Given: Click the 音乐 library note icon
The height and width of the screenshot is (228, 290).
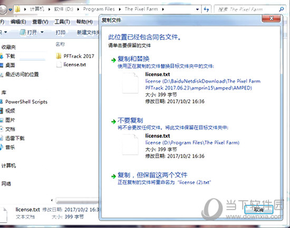Looking at the screenshot, I should pyautogui.click(x=1, y=147).
